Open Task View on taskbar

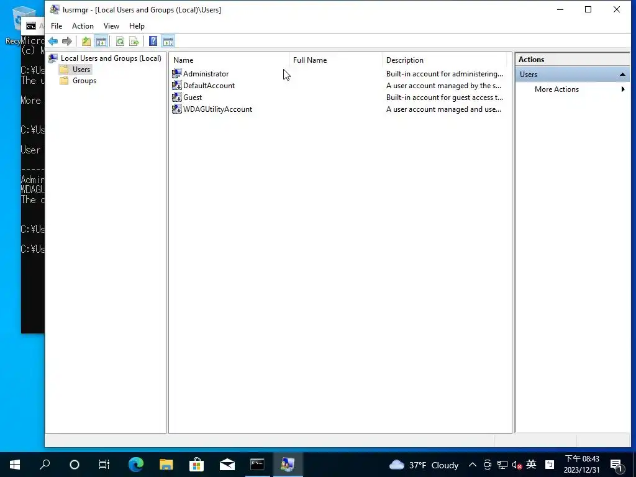[104, 465]
